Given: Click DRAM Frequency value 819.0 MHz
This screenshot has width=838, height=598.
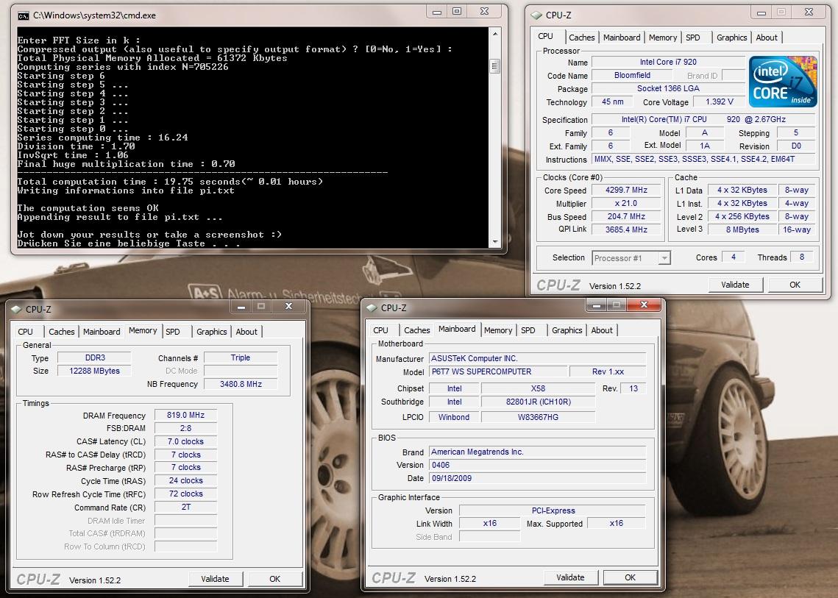Looking at the screenshot, I should click(185, 416).
